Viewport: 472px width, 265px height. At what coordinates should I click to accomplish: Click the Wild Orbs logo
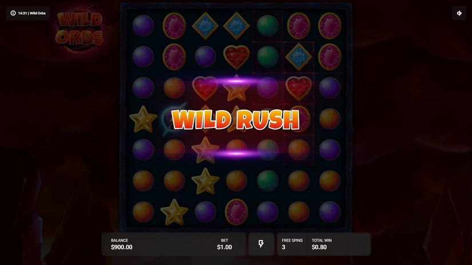pyautogui.click(x=79, y=29)
